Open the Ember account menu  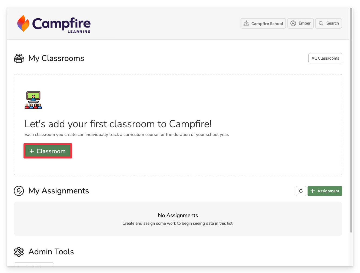click(x=301, y=23)
